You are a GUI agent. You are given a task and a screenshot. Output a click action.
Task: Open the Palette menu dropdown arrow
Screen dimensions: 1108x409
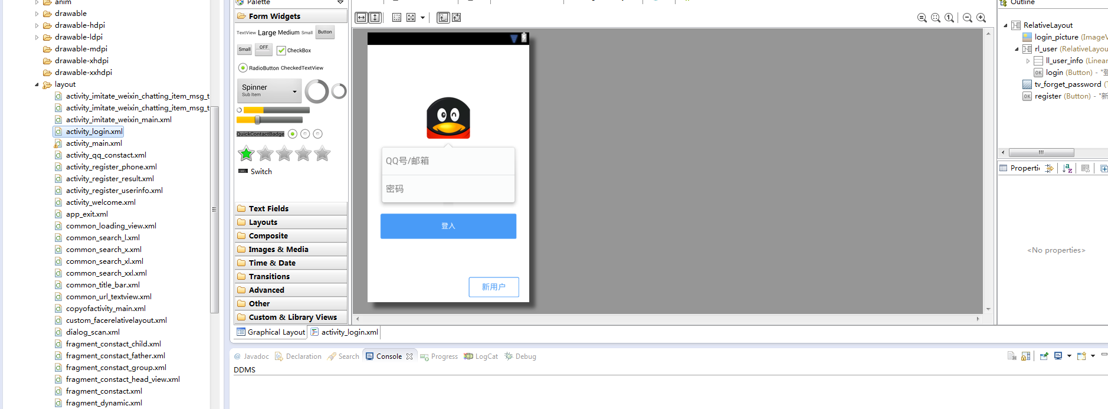[x=340, y=2]
